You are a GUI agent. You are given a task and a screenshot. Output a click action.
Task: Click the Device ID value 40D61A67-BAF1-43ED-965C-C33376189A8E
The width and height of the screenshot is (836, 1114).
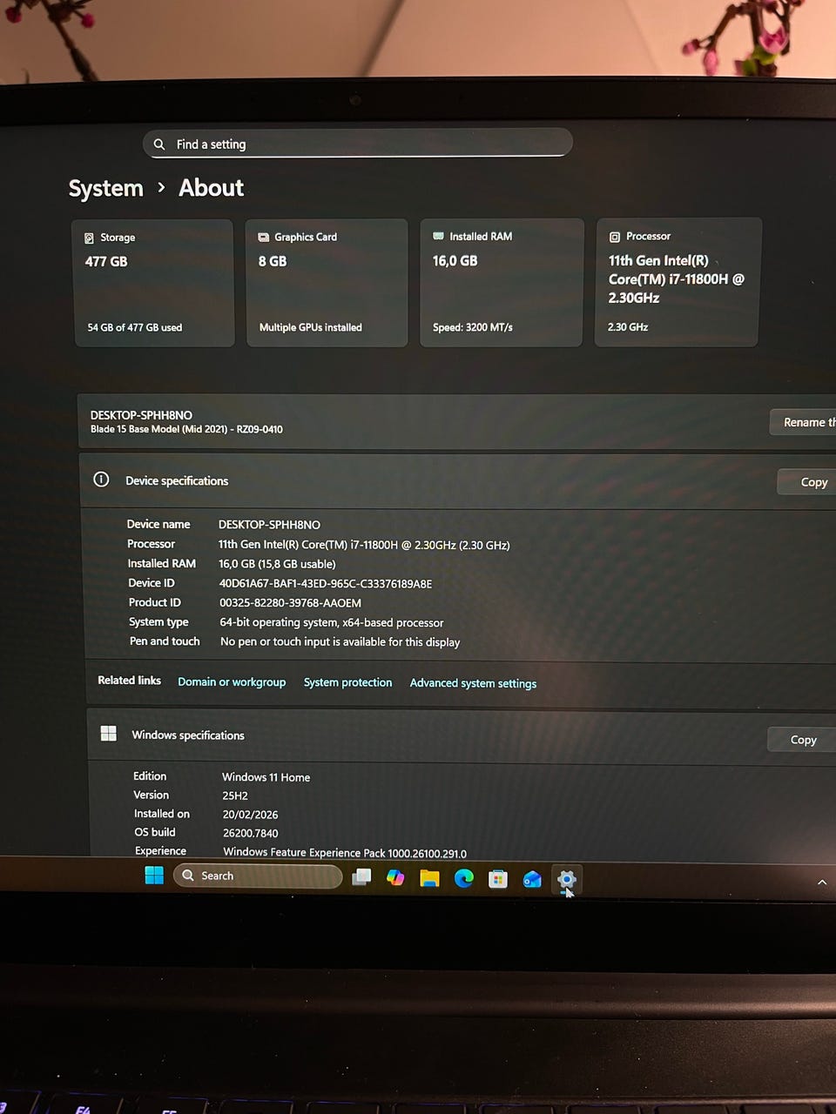click(326, 584)
